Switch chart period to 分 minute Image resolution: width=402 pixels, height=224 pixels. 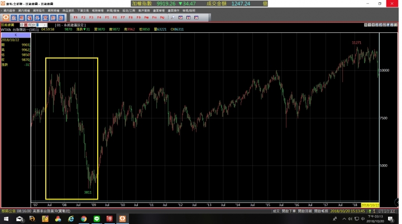33,25
